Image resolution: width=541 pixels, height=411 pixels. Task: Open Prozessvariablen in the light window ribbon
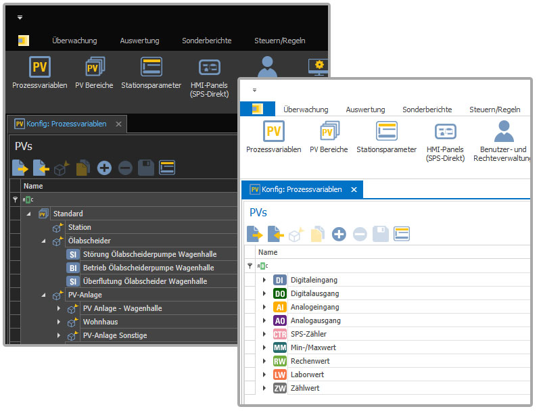pyautogui.click(x=274, y=137)
